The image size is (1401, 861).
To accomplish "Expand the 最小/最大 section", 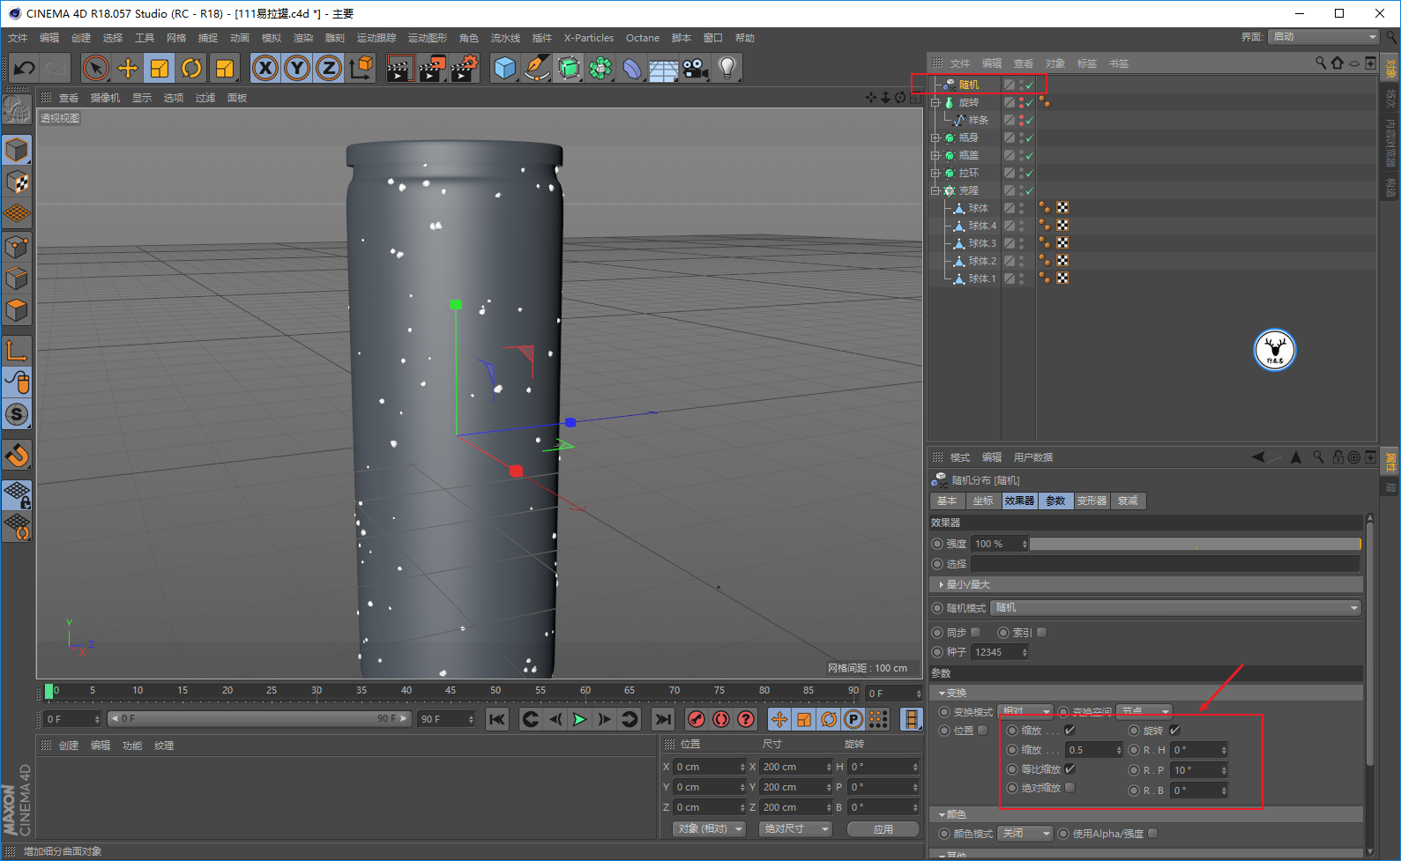I will pos(942,585).
